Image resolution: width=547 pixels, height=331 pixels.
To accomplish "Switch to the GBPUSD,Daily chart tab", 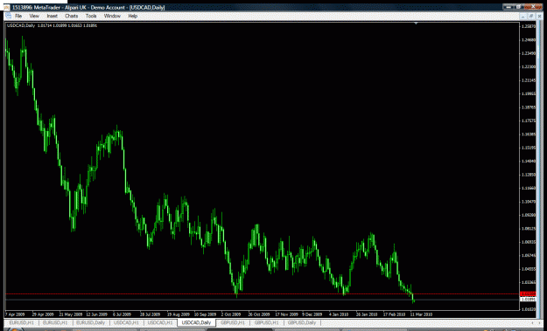I will (x=302, y=322).
